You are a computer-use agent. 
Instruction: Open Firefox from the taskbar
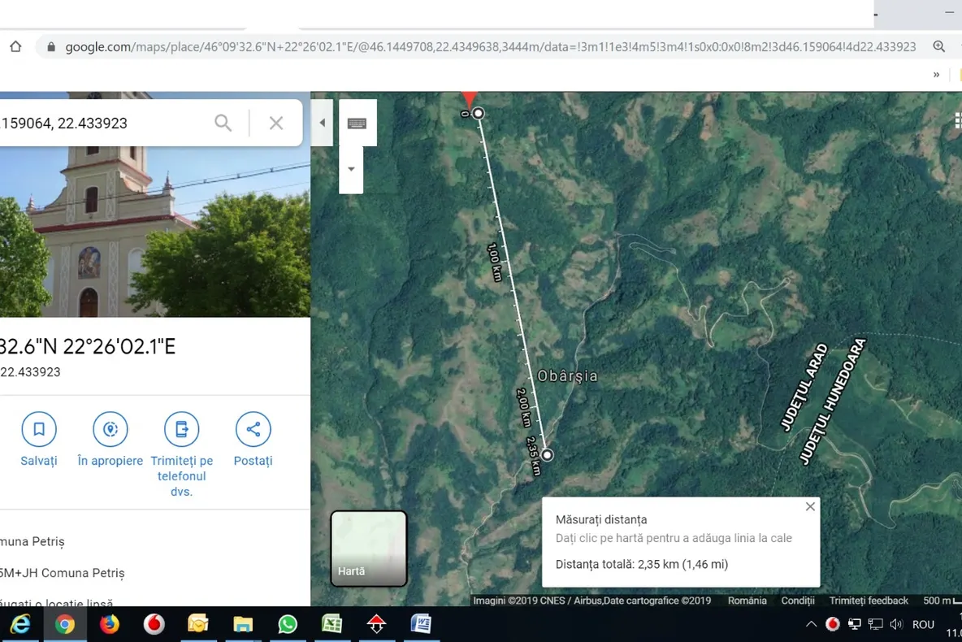pyautogui.click(x=109, y=624)
